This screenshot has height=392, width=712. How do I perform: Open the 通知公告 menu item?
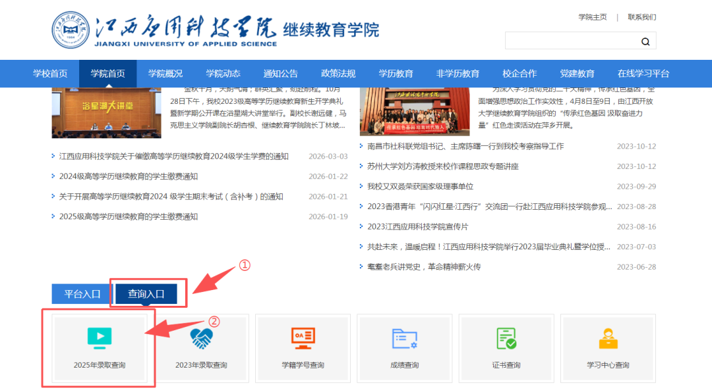(280, 74)
